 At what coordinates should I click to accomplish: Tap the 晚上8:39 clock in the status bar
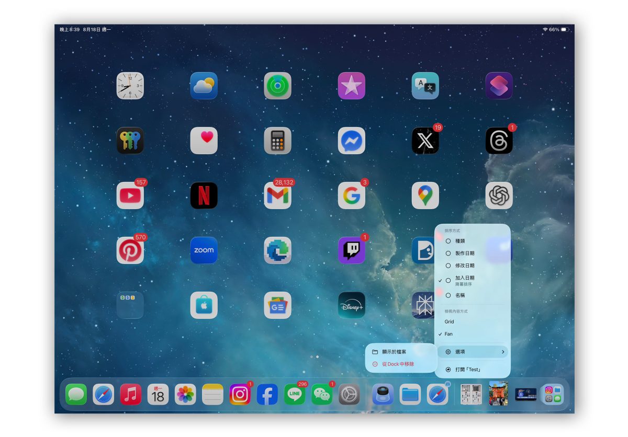click(70, 30)
